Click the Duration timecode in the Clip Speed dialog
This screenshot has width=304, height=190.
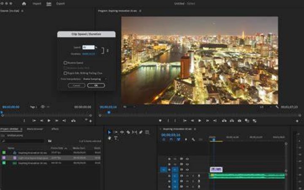pyautogui.click(x=89, y=54)
